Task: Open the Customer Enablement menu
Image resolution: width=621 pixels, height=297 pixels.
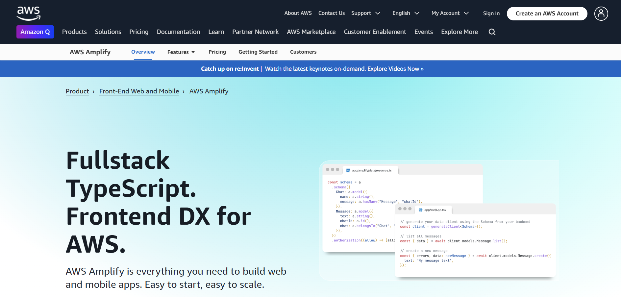Action: pyautogui.click(x=375, y=32)
